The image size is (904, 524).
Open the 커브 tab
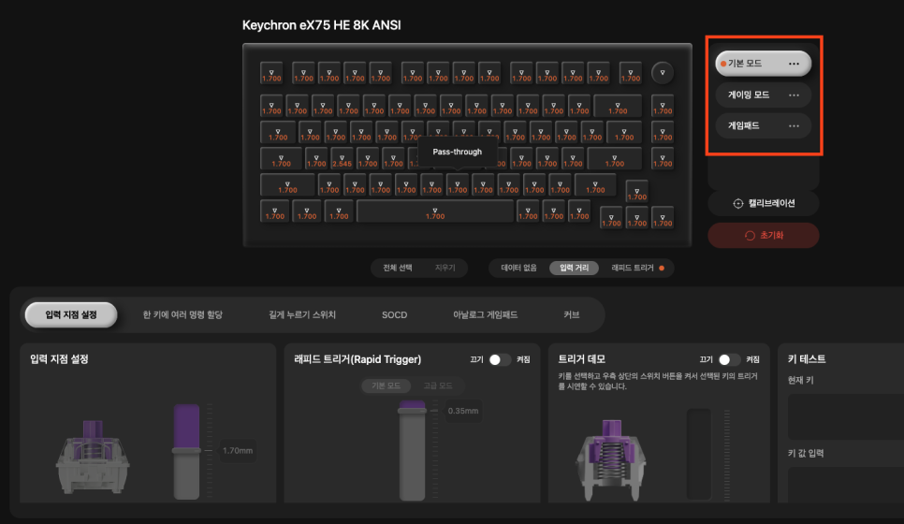[x=572, y=314]
